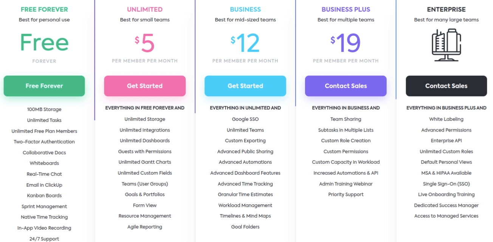Click the Two-Factor Authentication feature

(x=44, y=142)
